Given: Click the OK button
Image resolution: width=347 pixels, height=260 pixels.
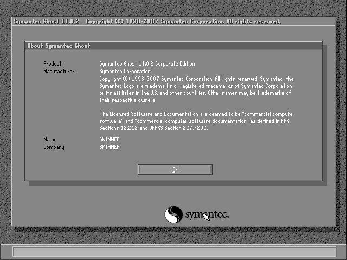Looking at the screenshot, I should 175,170.
